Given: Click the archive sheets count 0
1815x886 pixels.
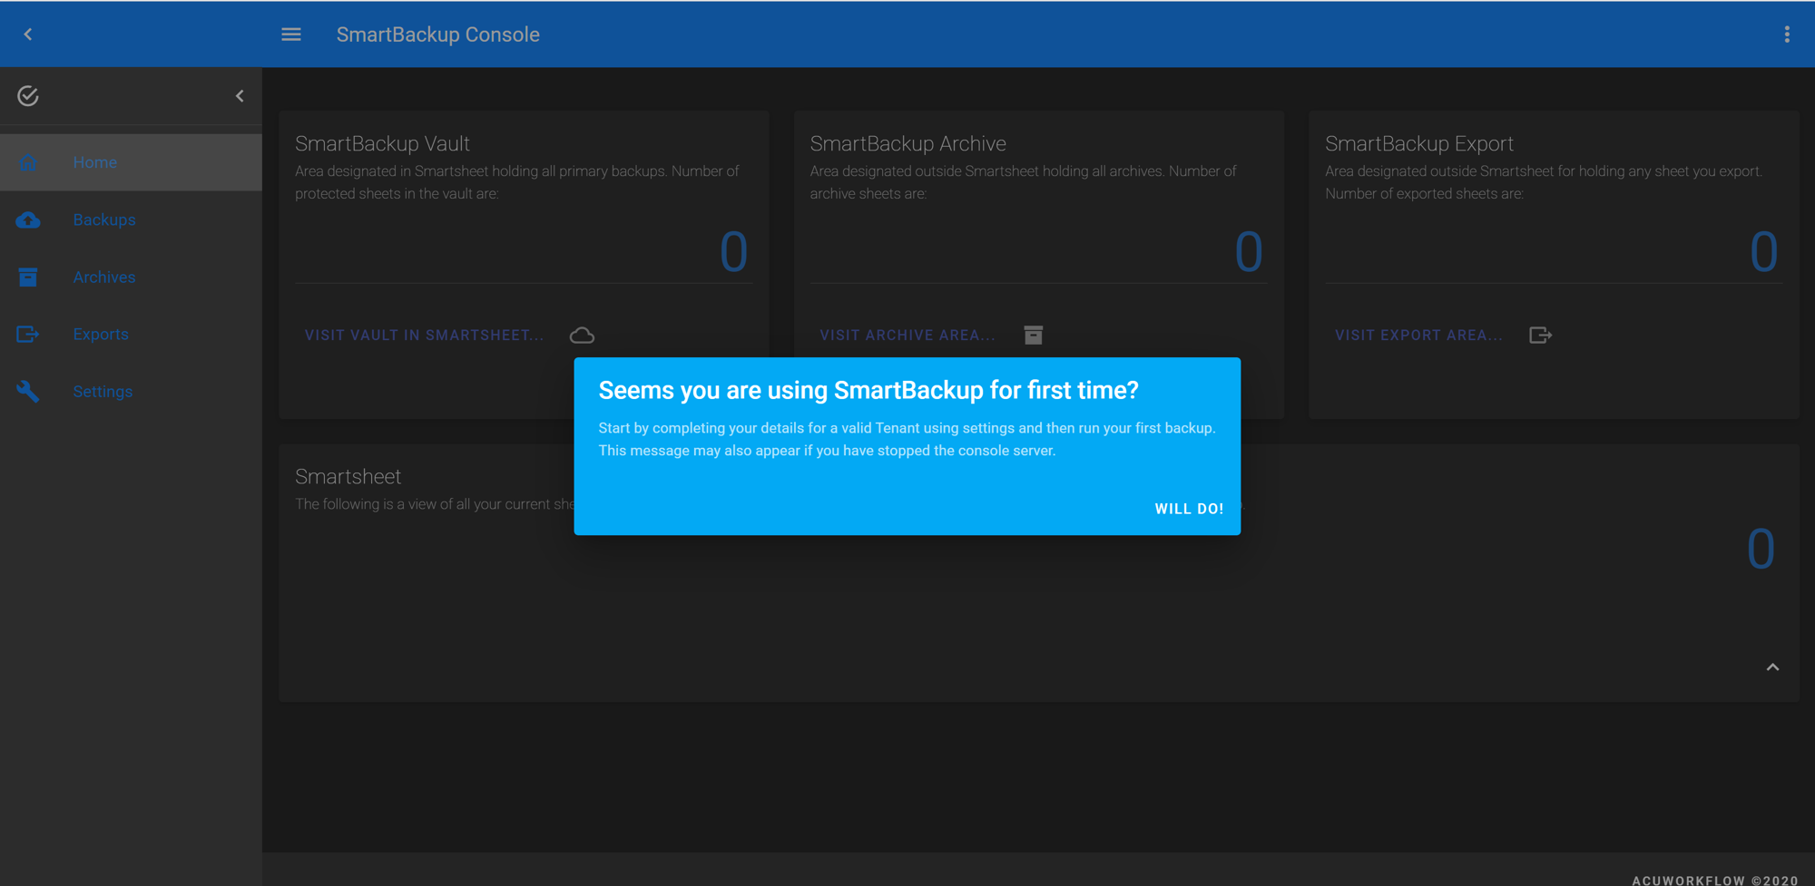Looking at the screenshot, I should click(1249, 251).
